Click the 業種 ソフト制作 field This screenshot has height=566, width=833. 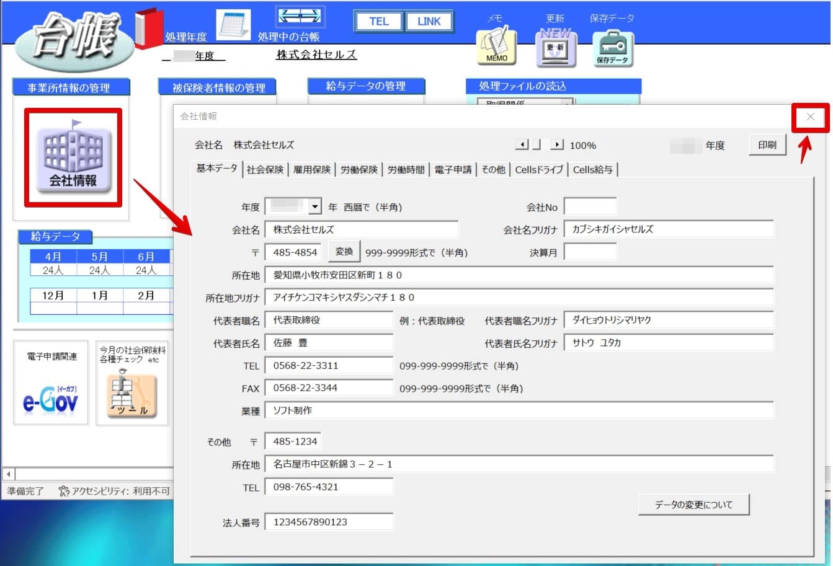point(519,410)
